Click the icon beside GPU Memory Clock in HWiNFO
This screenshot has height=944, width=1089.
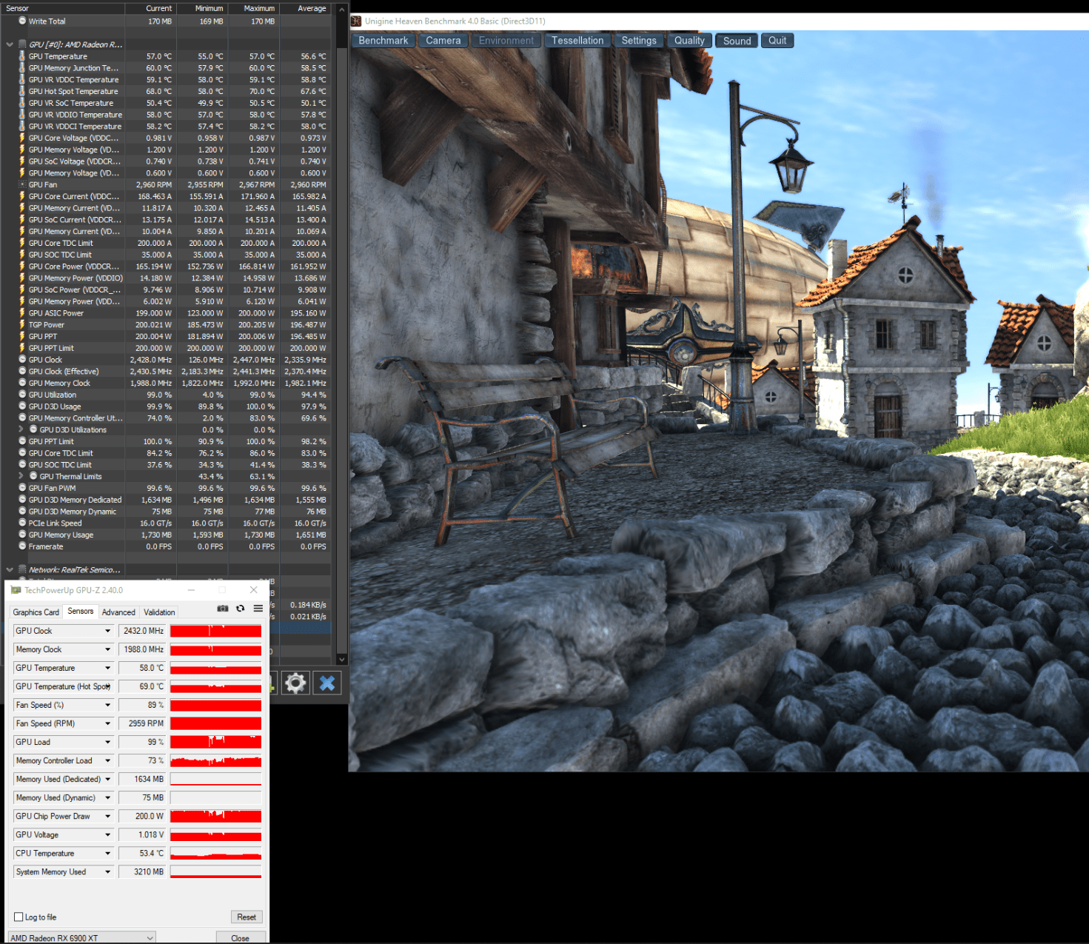(22, 383)
